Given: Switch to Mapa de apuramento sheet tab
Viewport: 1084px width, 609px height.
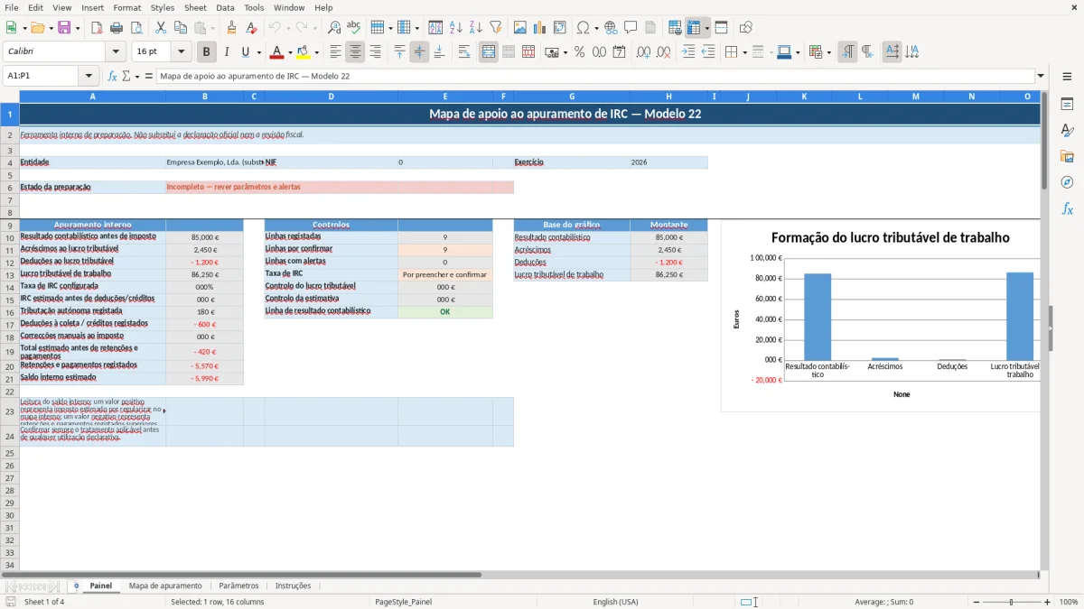Looking at the screenshot, I should click(165, 586).
